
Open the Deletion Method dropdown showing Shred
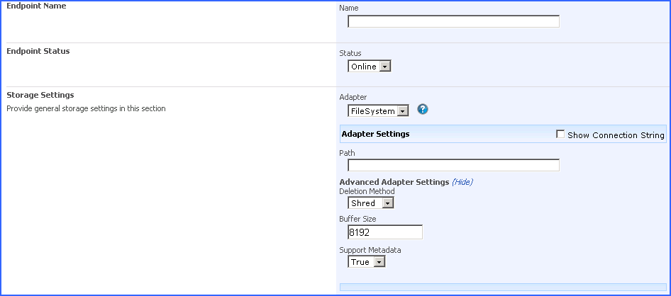click(x=370, y=203)
